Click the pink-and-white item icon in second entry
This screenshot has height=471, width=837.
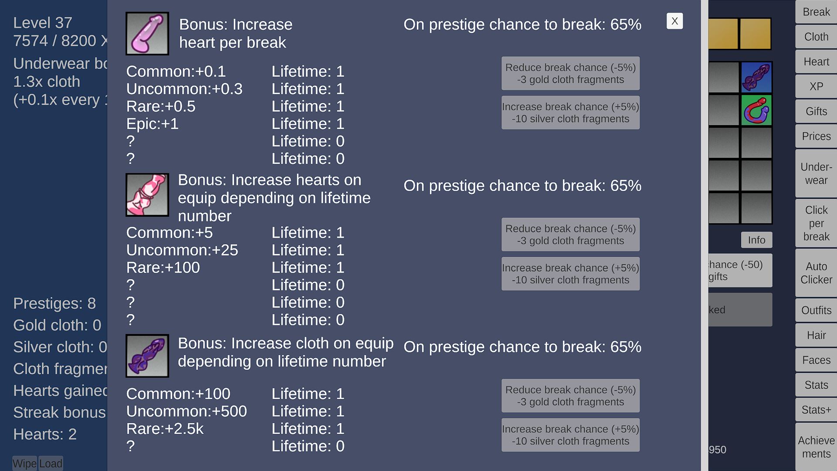[x=147, y=195]
